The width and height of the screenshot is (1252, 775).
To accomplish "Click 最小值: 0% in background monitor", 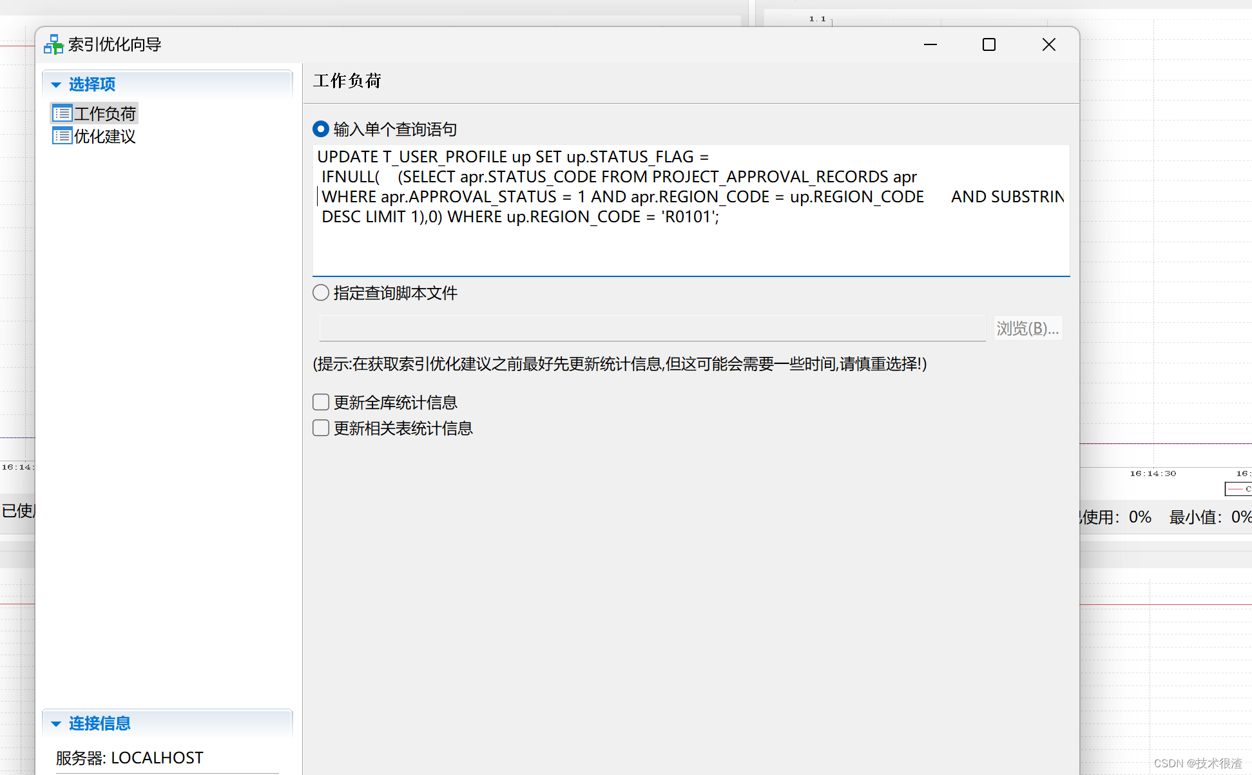I will click(x=1210, y=517).
